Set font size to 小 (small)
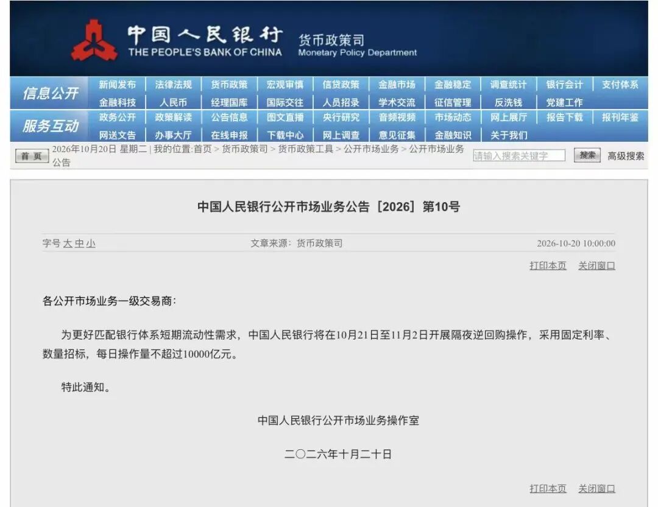 pyautogui.click(x=91, y=243)
